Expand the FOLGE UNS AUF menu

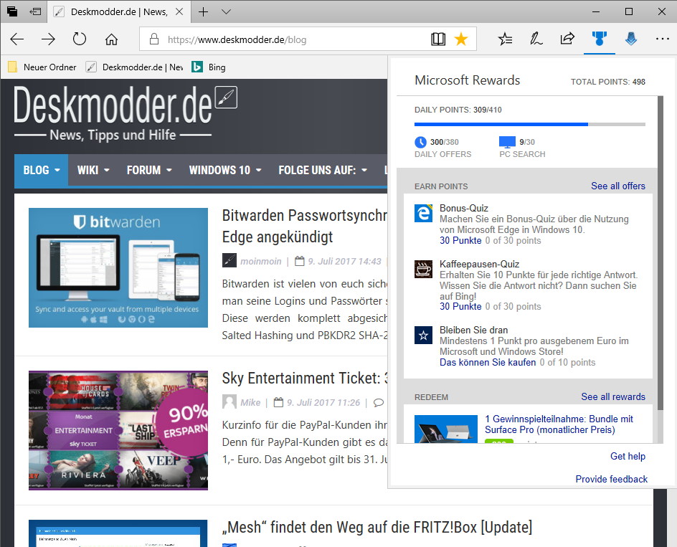tap(323, 170)
